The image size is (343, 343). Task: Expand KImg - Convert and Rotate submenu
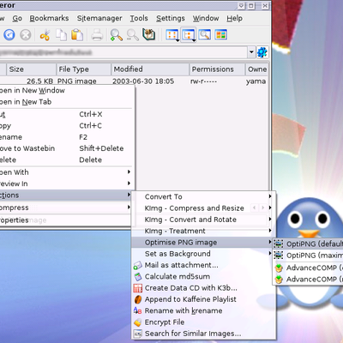203,220
